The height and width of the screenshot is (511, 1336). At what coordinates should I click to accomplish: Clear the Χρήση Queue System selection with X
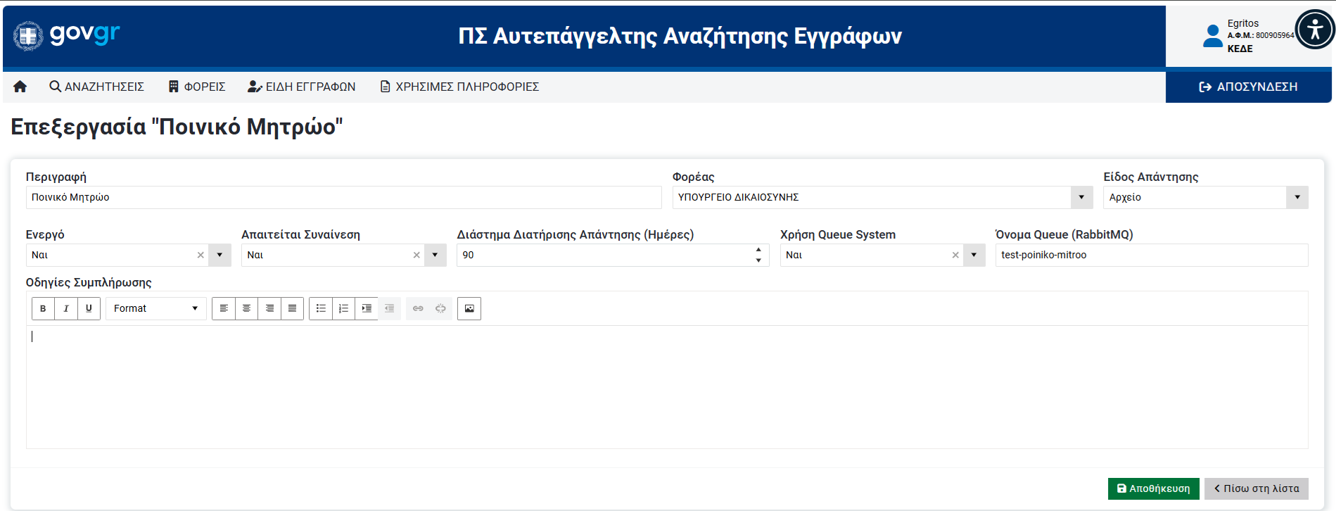coord(955,255)
